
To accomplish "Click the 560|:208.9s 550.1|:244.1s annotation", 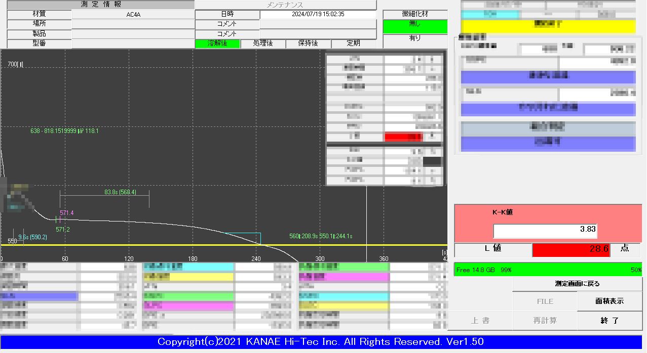I will point(321,236).
